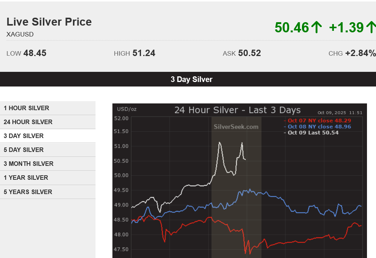Screen dimensions: 376x258
Task: Choose the 1 YEAR SILVER option
Action: click(x=26, y=178)
